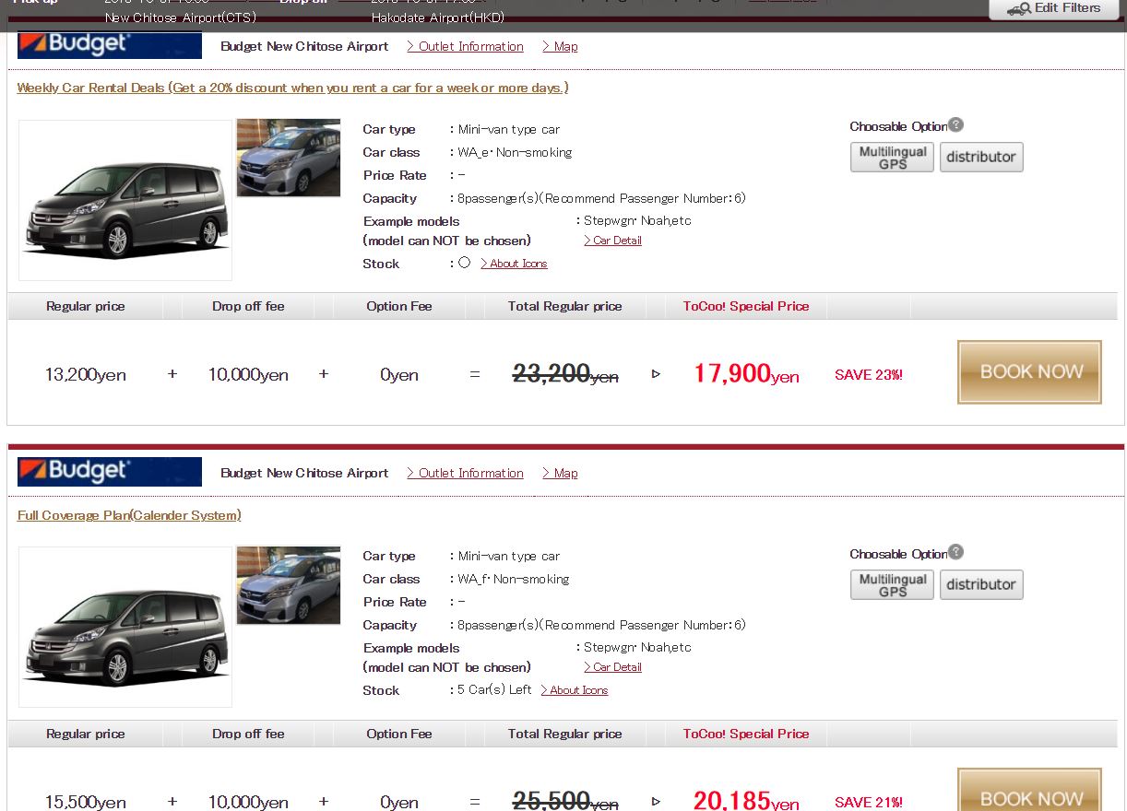
Task: Click Budget New Chitose Airport name in WA_e listing
Action: coord(304,46)
